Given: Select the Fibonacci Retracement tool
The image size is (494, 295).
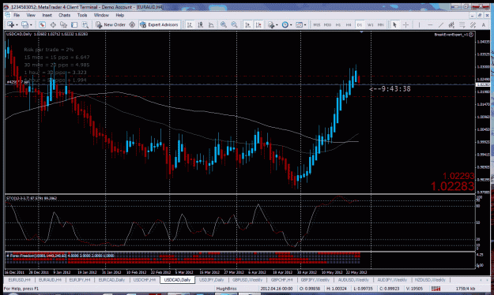Looking at the screenshot, I should pyautogui.click(x=462, y=24).
